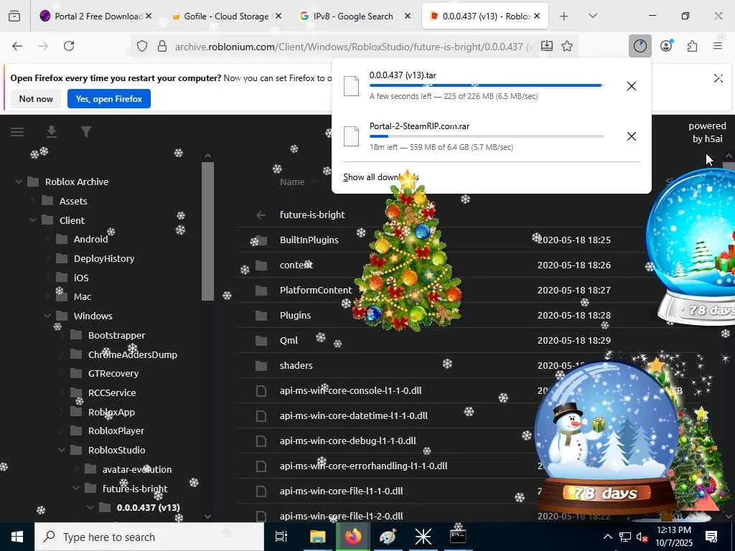Click the downloads progress toolbar icon

pyautogui.click(x=640, y=46)
